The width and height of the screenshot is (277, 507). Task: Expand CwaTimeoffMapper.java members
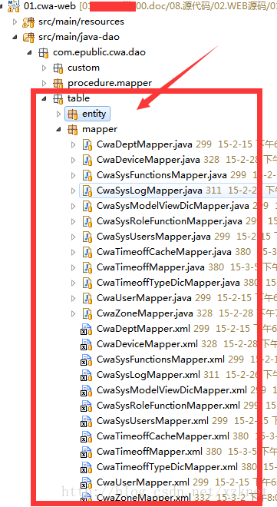pos(74,268)
